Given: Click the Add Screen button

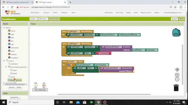Looking at the screenshot, I should pyautogui.click(x=43, y=19).
